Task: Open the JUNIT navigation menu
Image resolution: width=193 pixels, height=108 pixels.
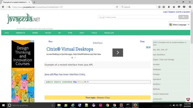Action: coord(82,33)
